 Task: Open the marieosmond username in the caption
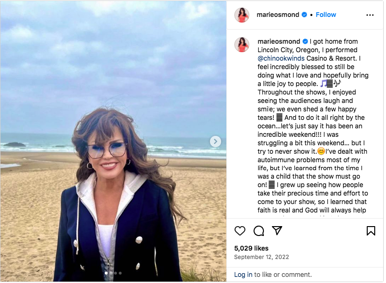(278, 41)
